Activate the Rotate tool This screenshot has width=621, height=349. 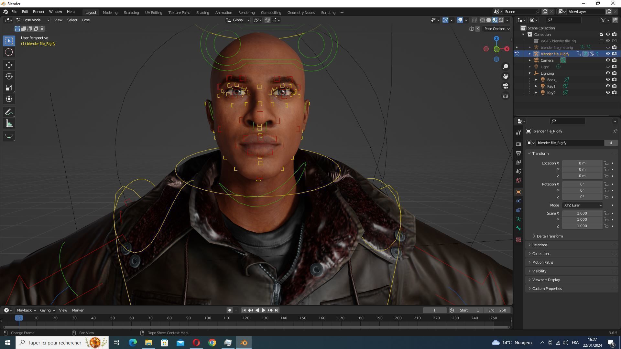[x=9, y=76]
